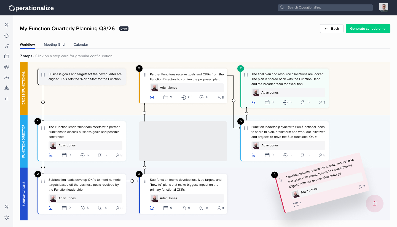Click connector node between steps 6 and 7
397x227 pixels.
click(246, 114)
